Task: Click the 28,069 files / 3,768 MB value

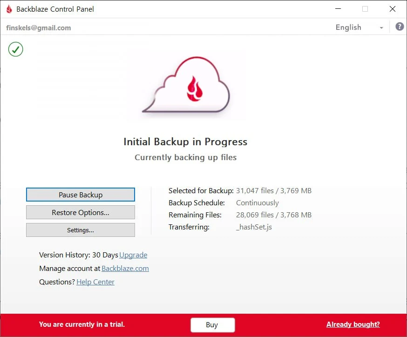Action: [x=273, y=215]
